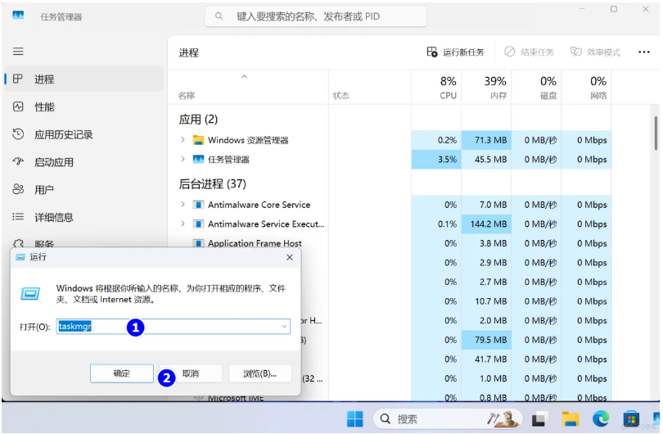Open the three-dot more options menu
The image size is (663, 434).
click(643, 52)
